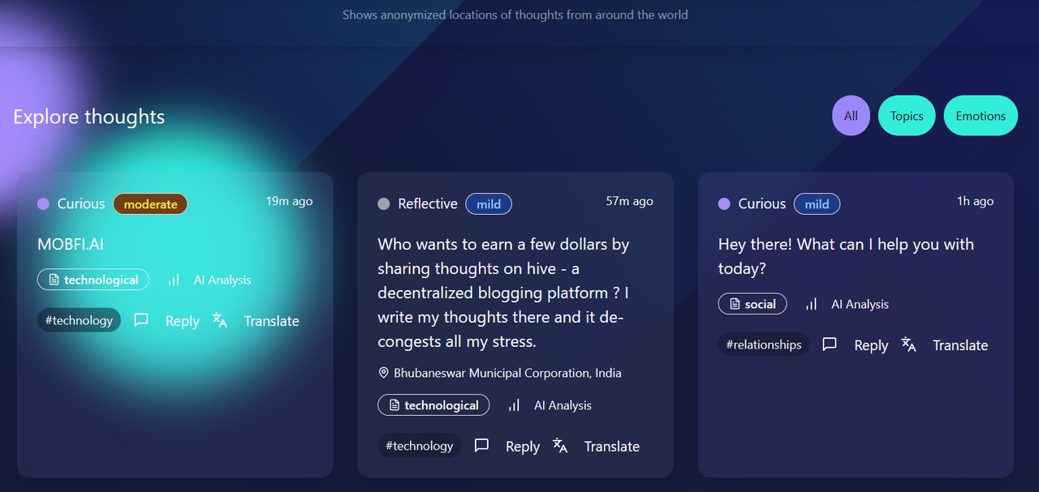1039x492 pixels.
Task: Open the #technology tag on MOBFI.AI card
Action: click(x=79, y=320)
